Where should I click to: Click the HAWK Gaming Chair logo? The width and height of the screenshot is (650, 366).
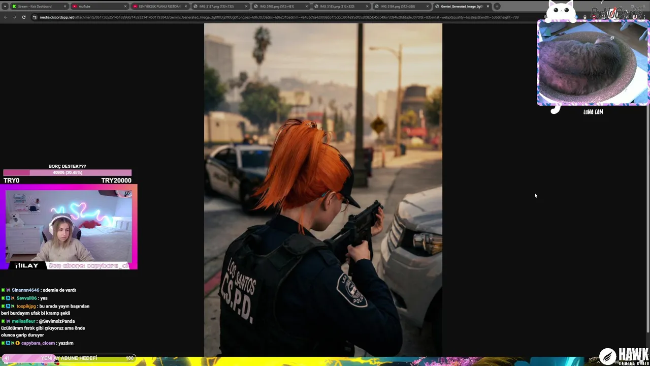click(623, 356)
